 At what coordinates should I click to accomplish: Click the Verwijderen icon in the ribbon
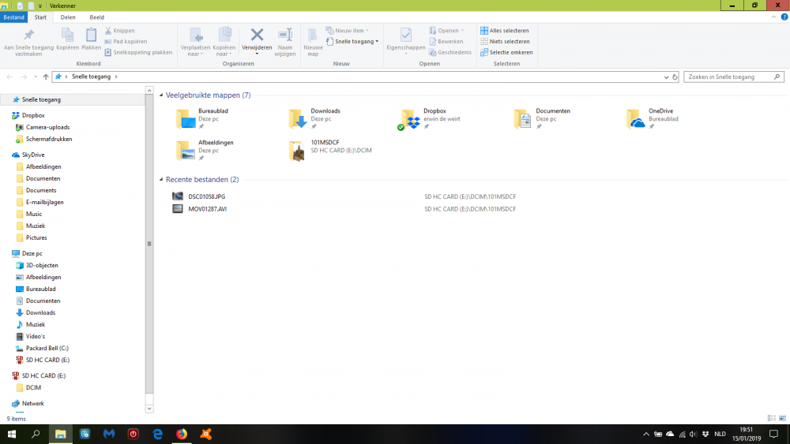[x=257, y=35]
